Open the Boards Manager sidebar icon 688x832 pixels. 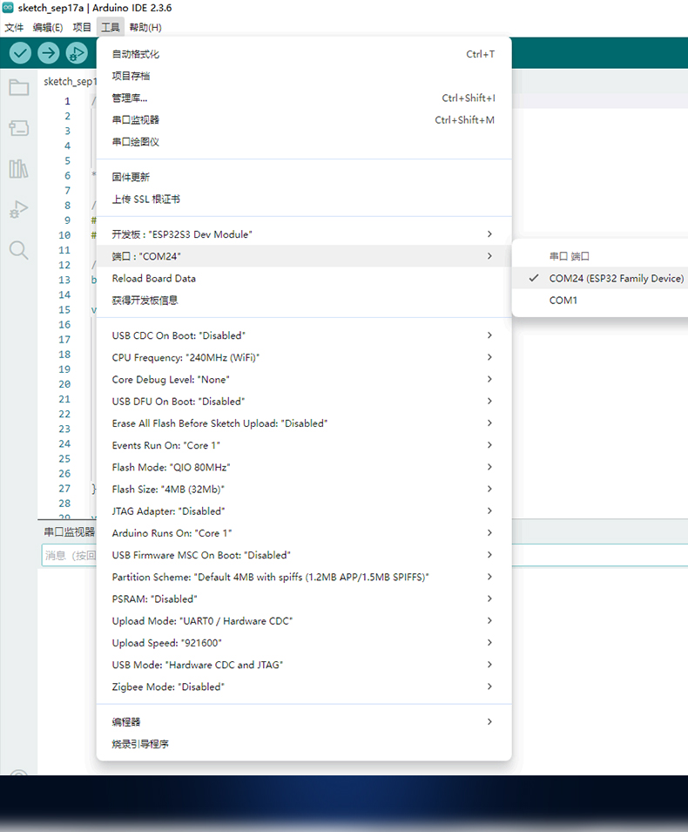[x=18, y=128]
